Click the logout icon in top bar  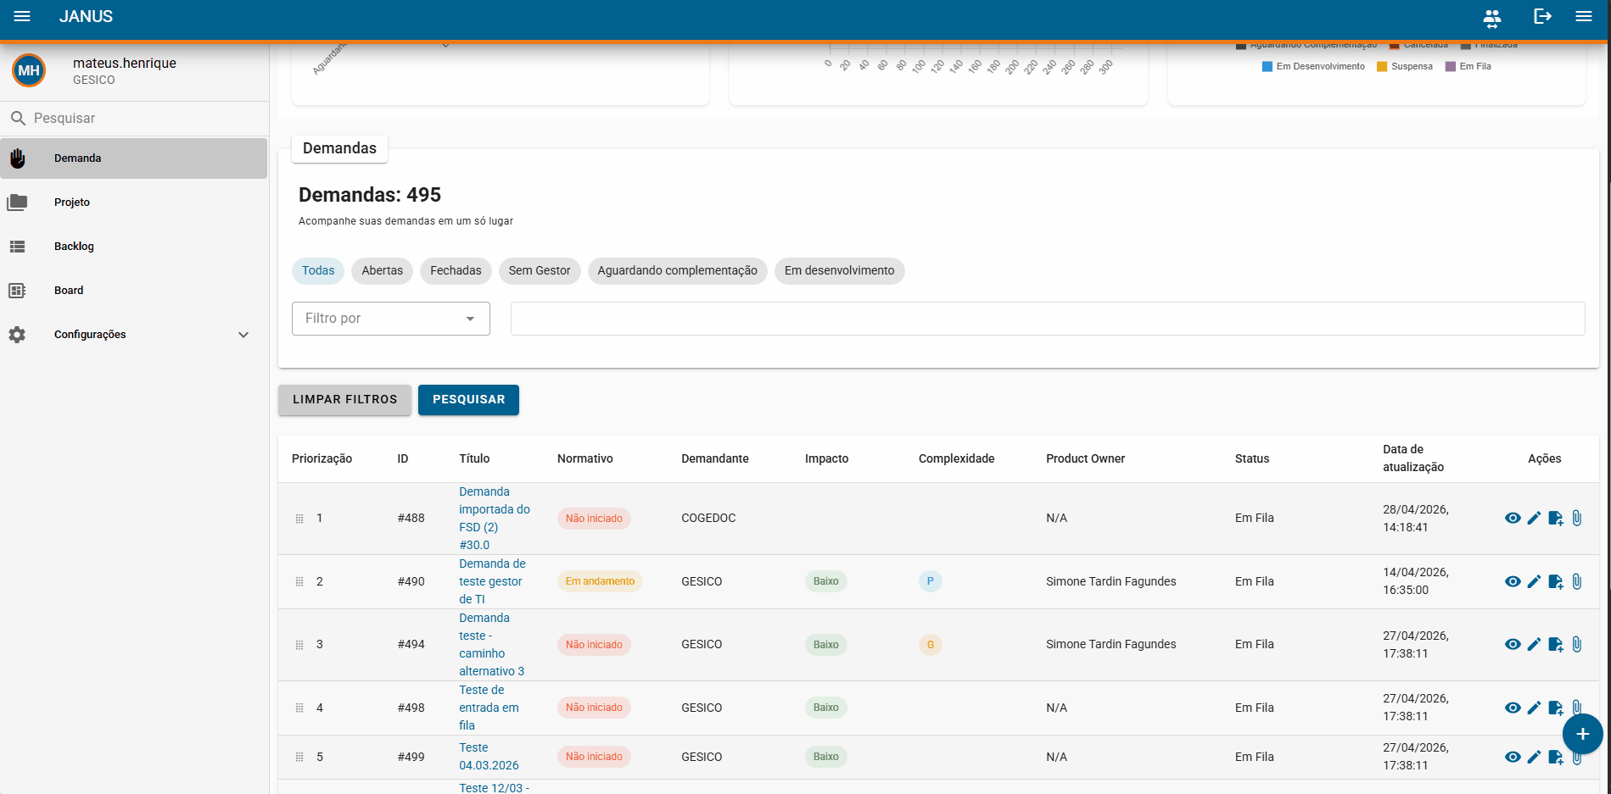pyautogui.click(x=1542, y=16)
